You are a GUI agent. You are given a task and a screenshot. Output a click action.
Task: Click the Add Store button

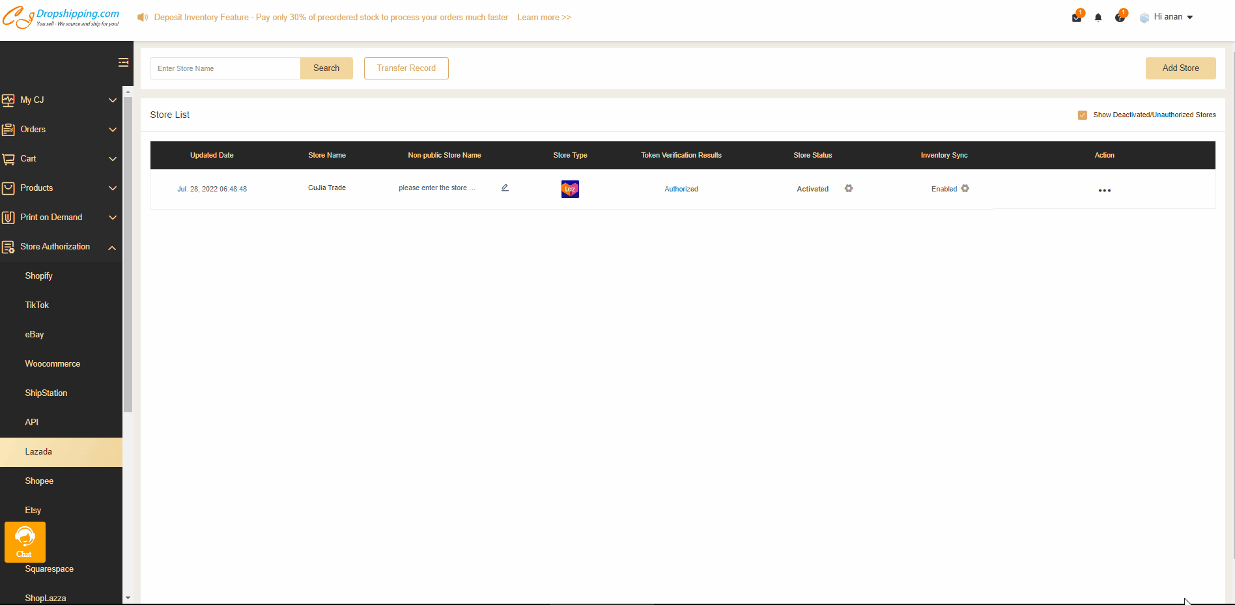[x=1180, y=68]
